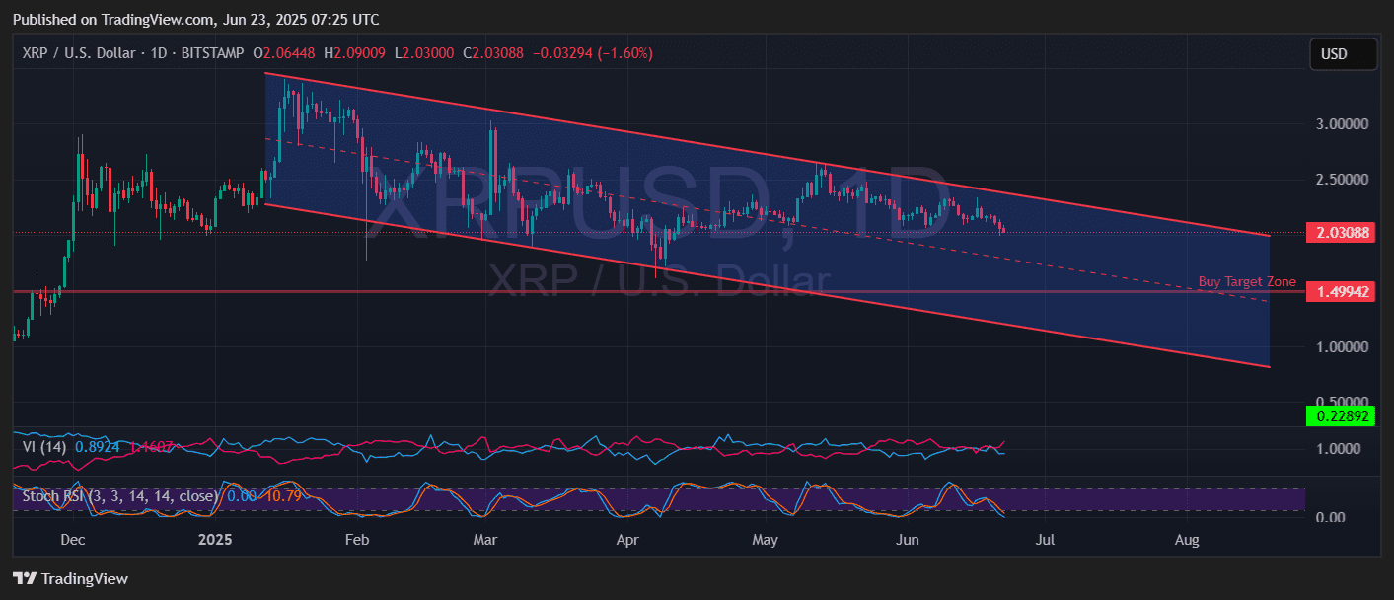Click the Buy Target Zone text
The image size is (1394, 600).
[x=1246, y=281]
